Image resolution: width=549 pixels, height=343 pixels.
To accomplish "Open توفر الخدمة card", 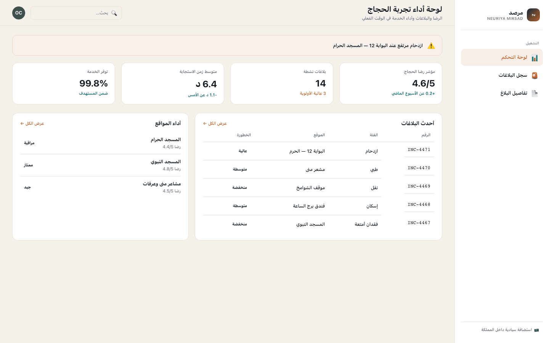I will [64, 83].
